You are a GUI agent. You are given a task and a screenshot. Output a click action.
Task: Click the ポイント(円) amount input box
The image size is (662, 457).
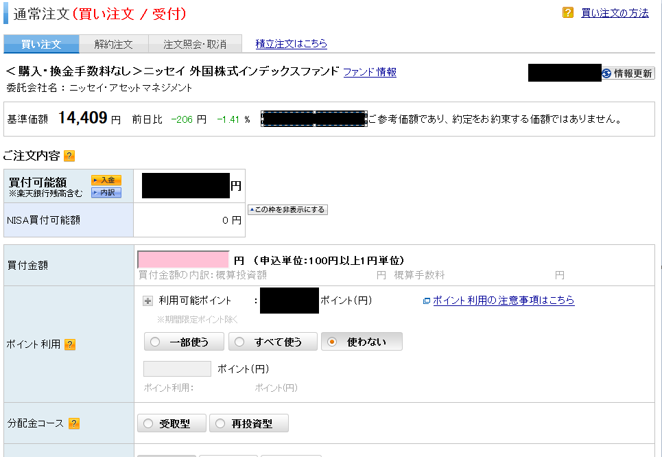[x=177, y=368]
